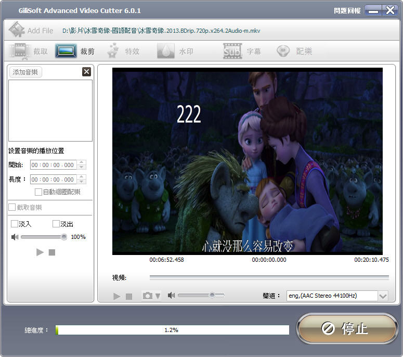Click the 00:20:10.475 end timestamp
403x357 pixels.
point(371,260)
